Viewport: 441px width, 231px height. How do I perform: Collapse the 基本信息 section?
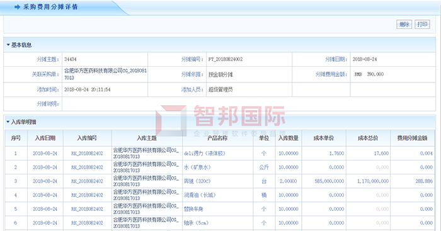pos(8,45)
